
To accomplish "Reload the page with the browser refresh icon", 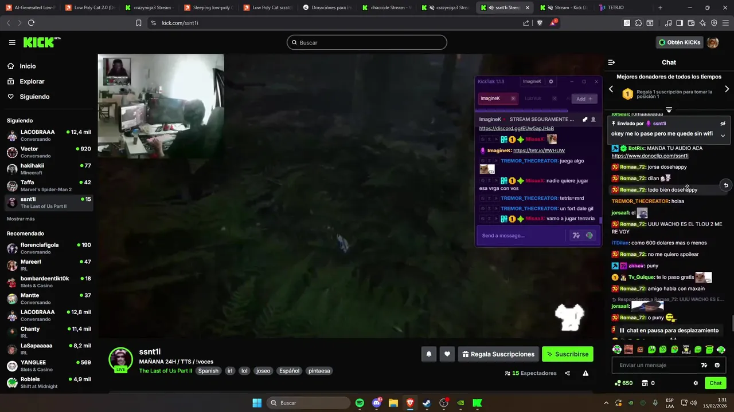I will [31, 23].
